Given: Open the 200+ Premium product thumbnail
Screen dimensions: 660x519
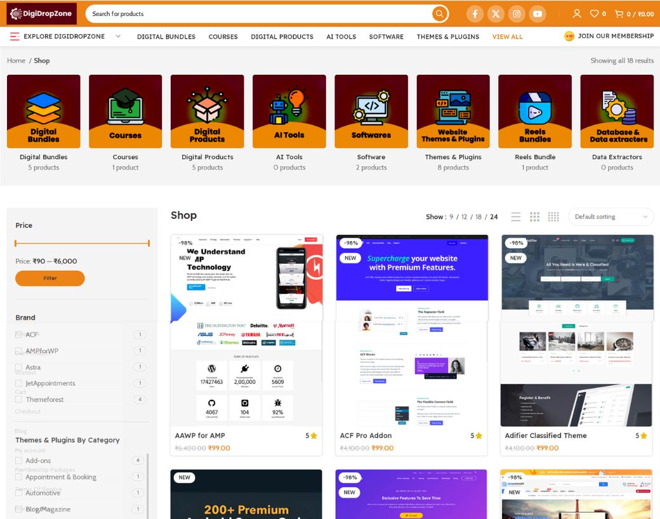Looking at the screenshot, I should pyautogui.click(x=246, y=494).
